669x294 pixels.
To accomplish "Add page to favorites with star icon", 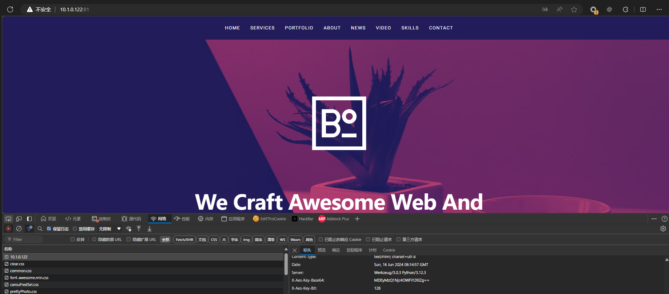I will (574, 9).
